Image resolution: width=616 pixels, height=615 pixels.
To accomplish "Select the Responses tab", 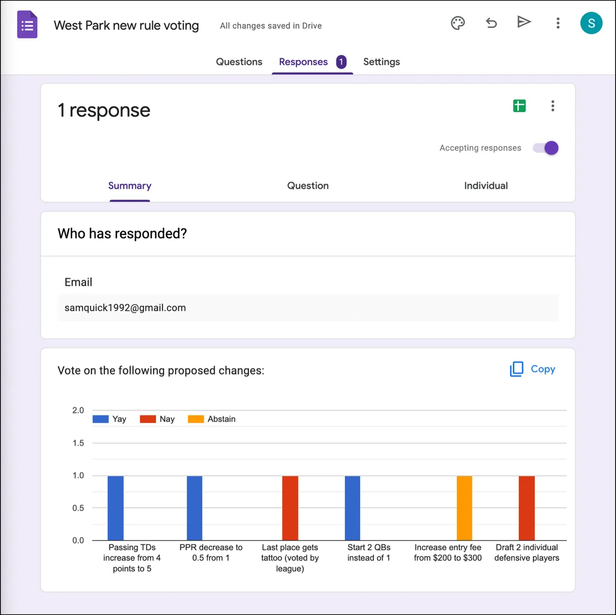I will [313, 62].
